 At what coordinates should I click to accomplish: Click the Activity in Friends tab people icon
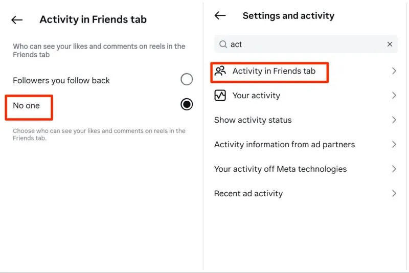(220, 71)
